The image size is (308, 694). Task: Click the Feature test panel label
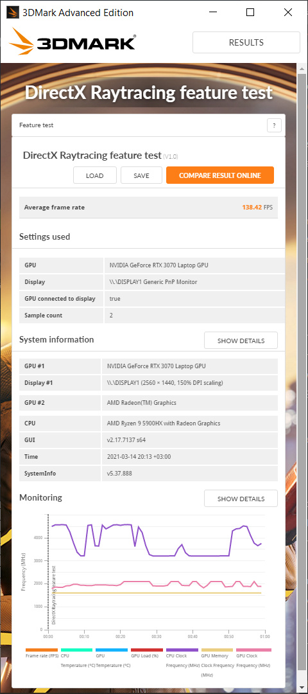pyautogui.click(x=36, y=125)
